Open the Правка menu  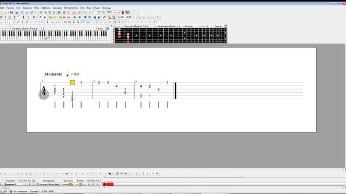10,8
